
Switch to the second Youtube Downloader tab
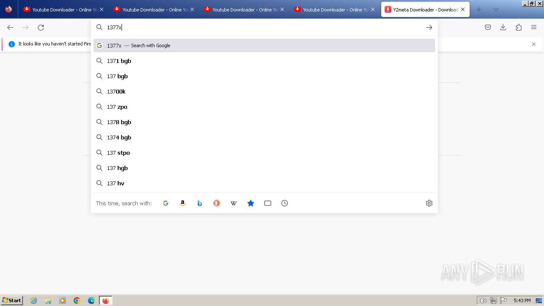point(154,9)
